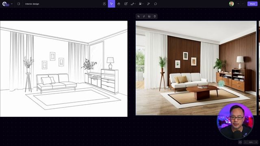Select the brush drawing tool
The image size is (260, 146).
pos(132,4)
